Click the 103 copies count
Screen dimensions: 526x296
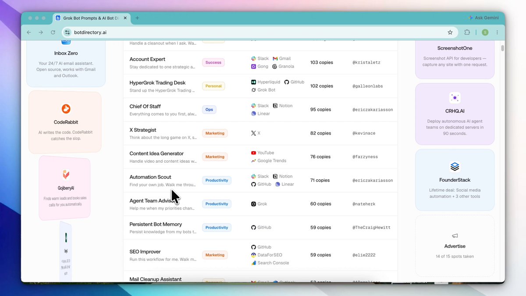pos(322,62)
